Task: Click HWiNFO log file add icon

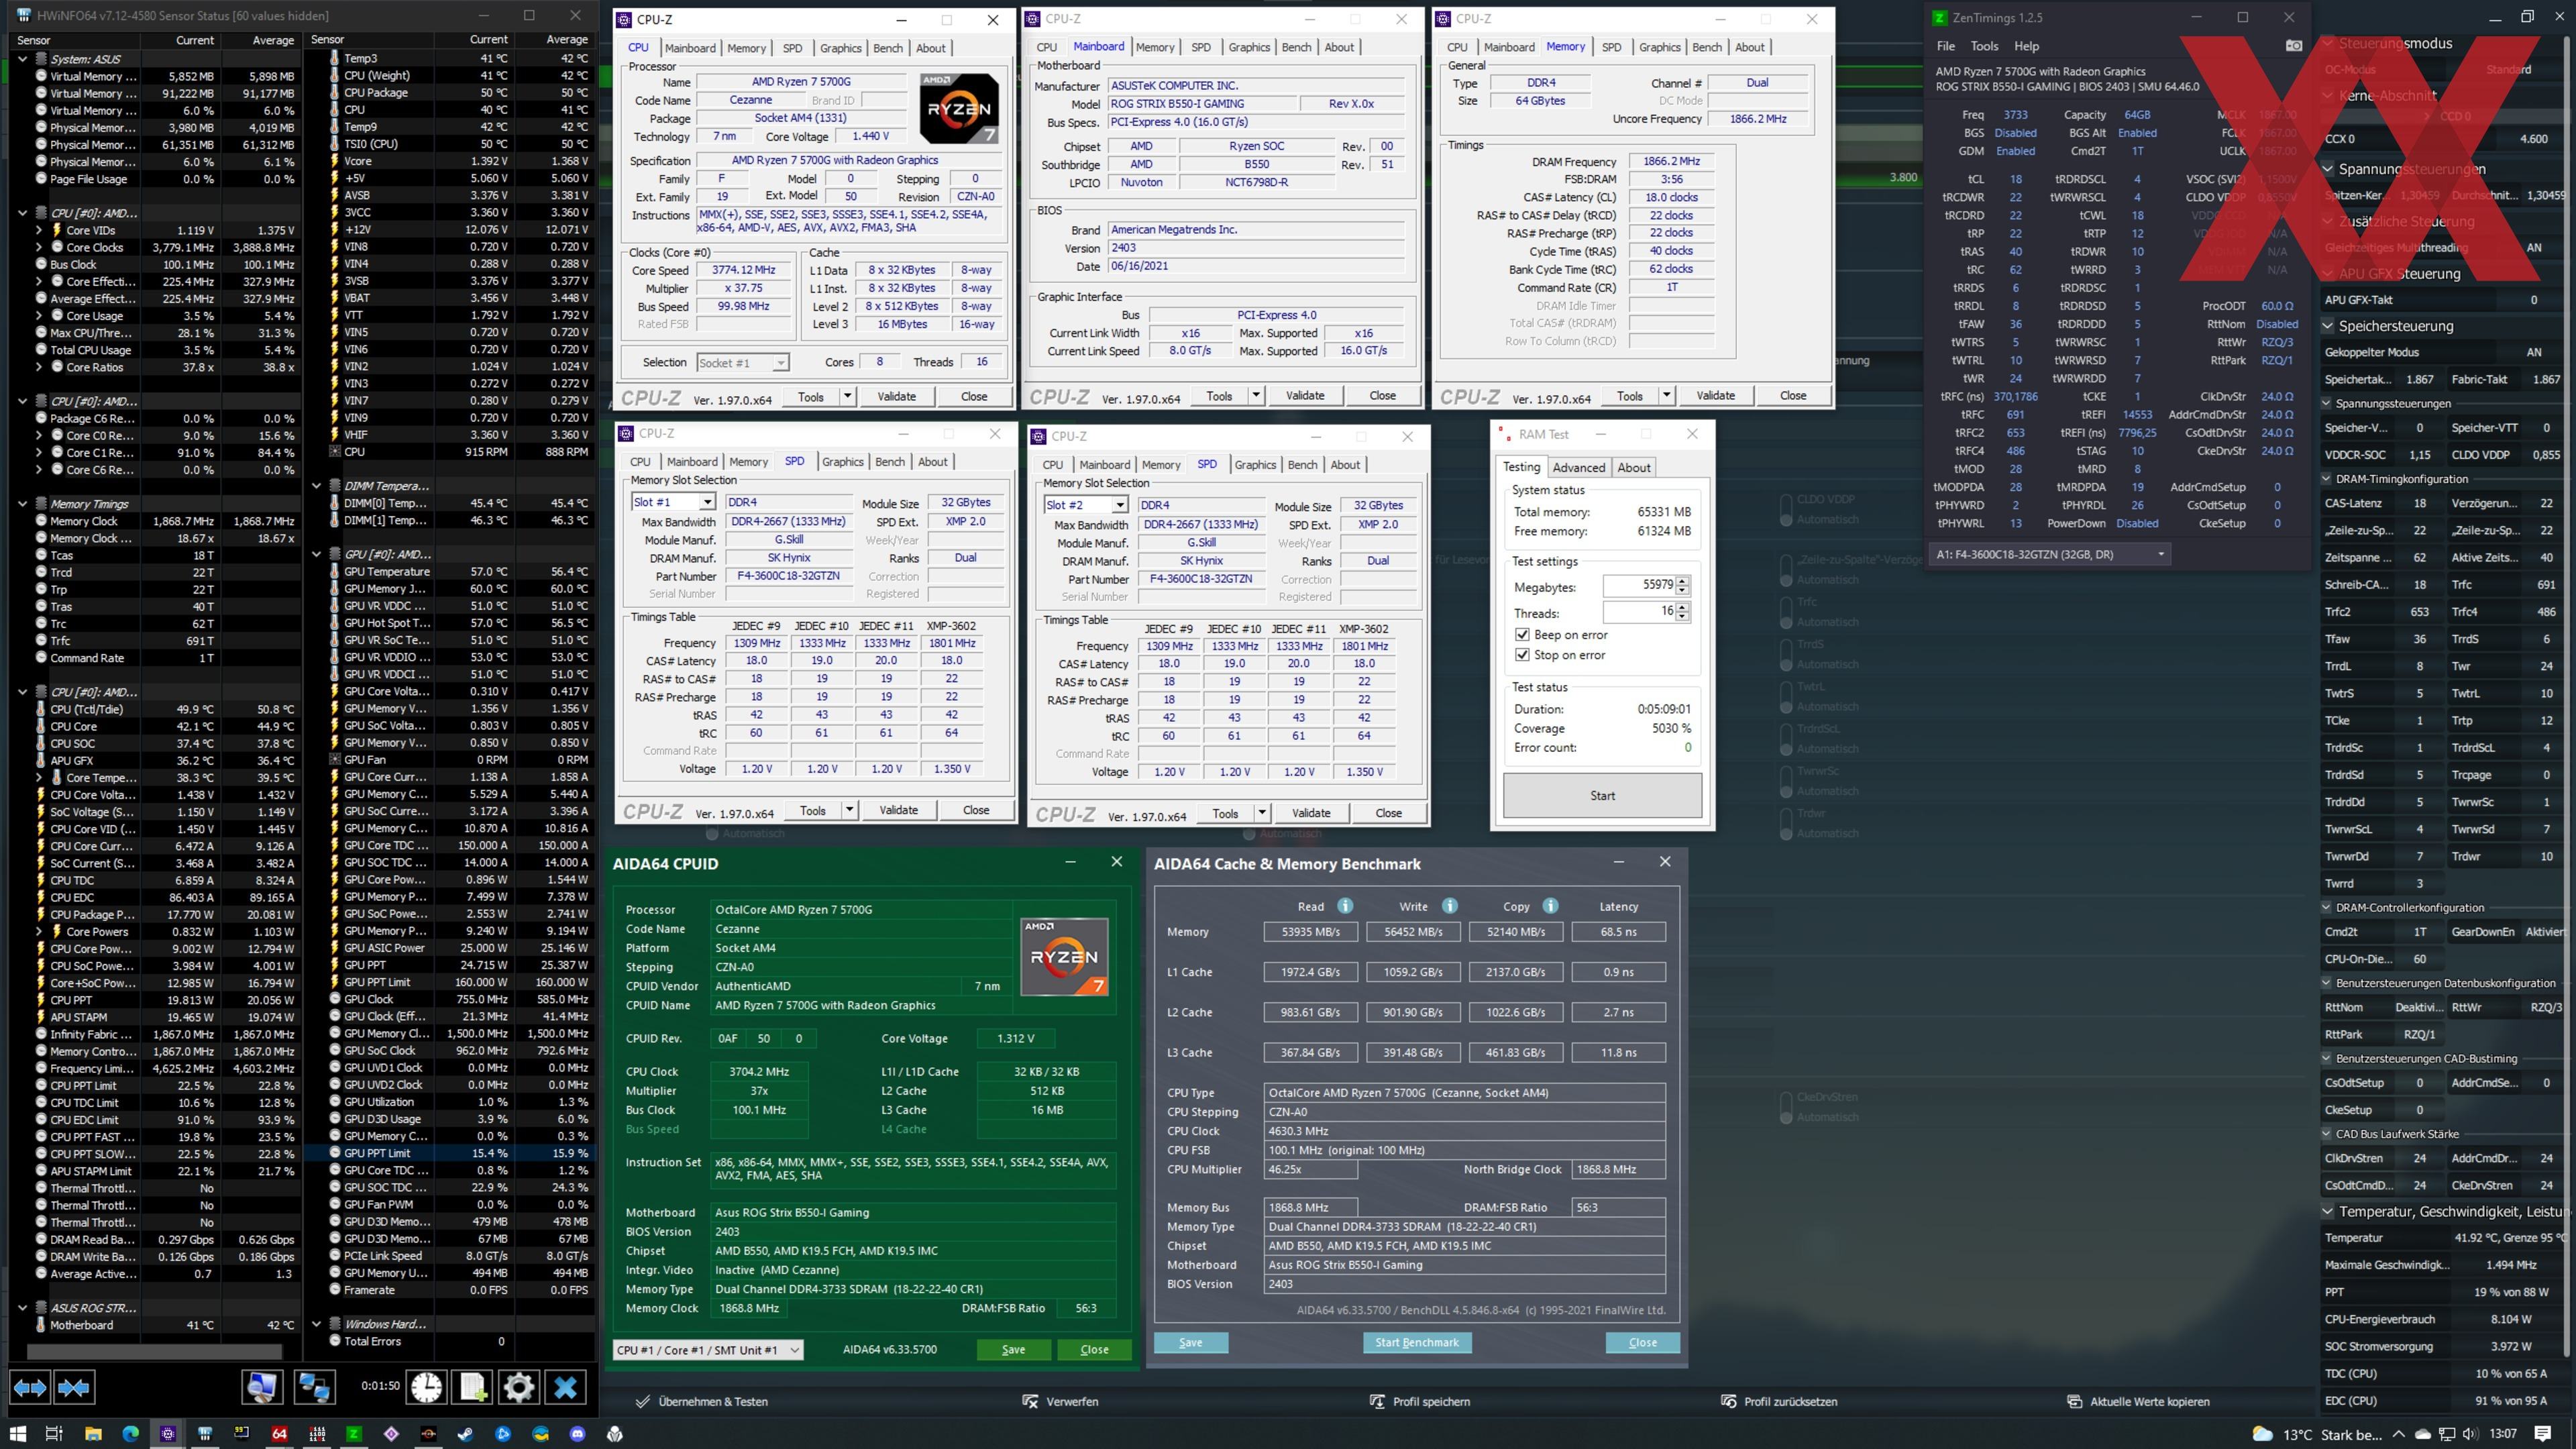Action: [472, 1387]
